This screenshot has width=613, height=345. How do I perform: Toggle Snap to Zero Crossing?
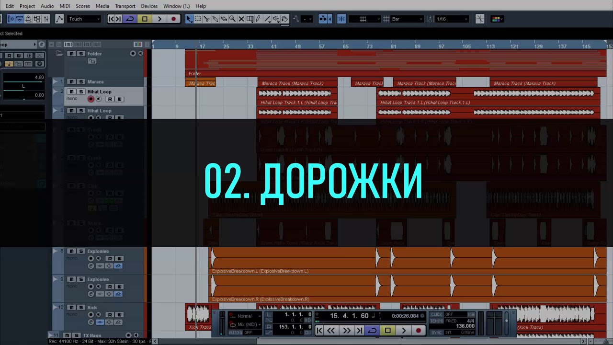click(x=480, y=19)
